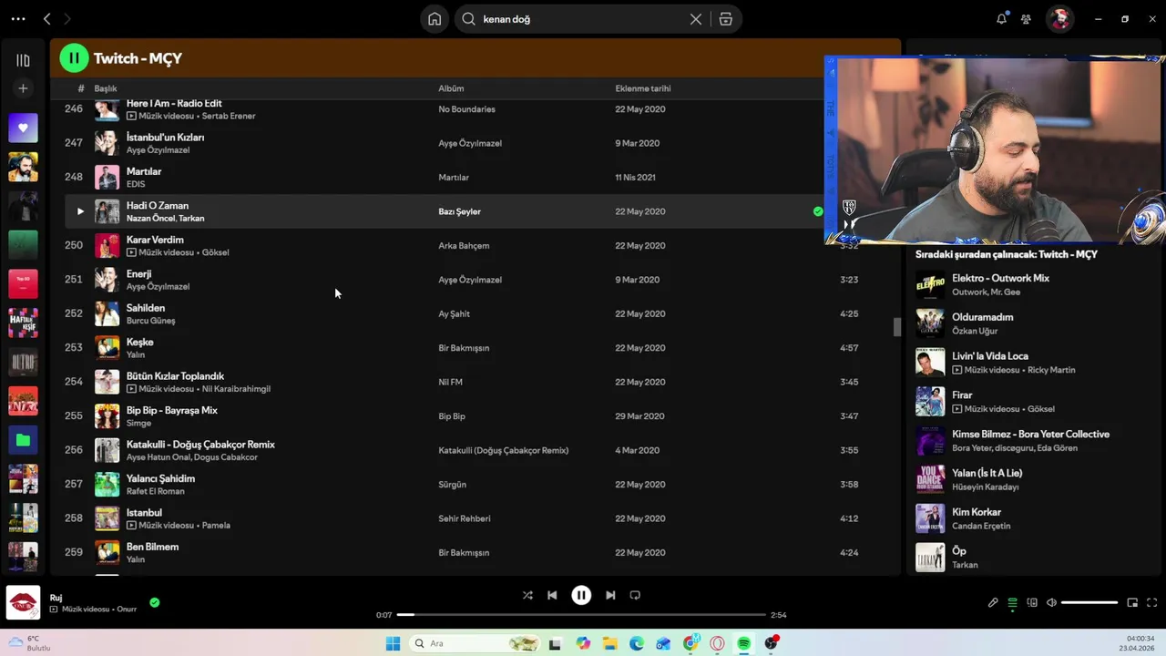
Task: Go back with the left arrow
Action: point(46,18)
